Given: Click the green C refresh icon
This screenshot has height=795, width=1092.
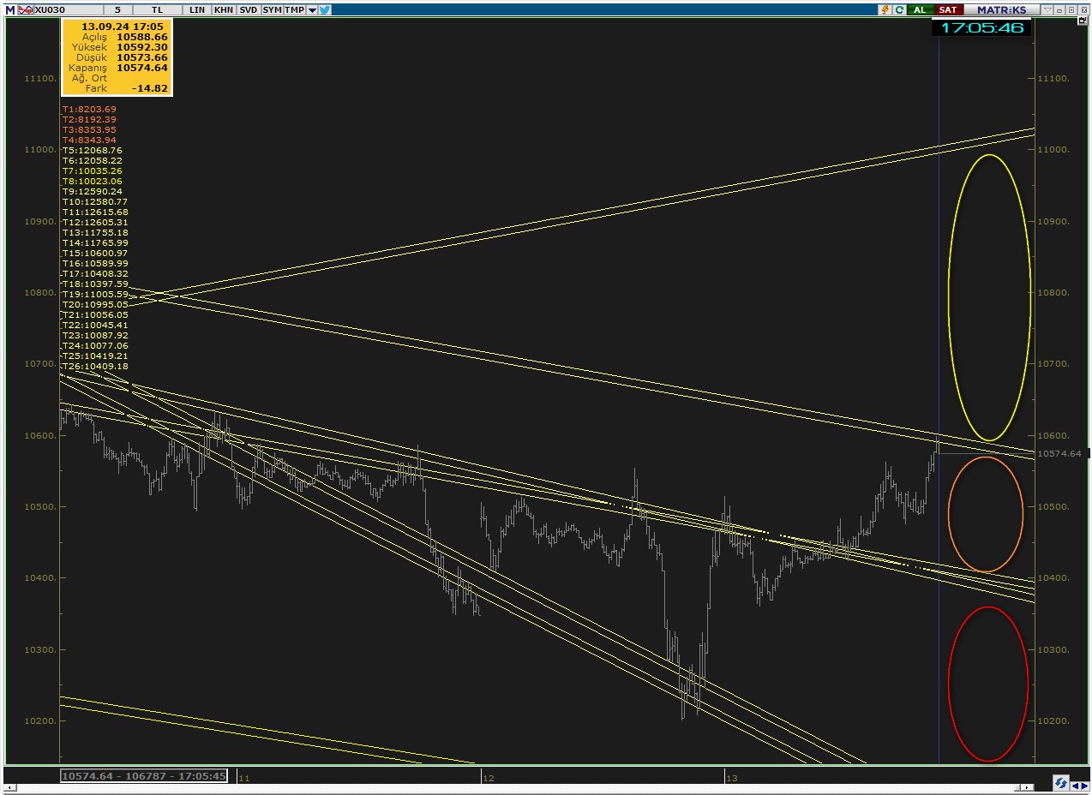Looking at the screenshot, I should [x=899, y=9].
